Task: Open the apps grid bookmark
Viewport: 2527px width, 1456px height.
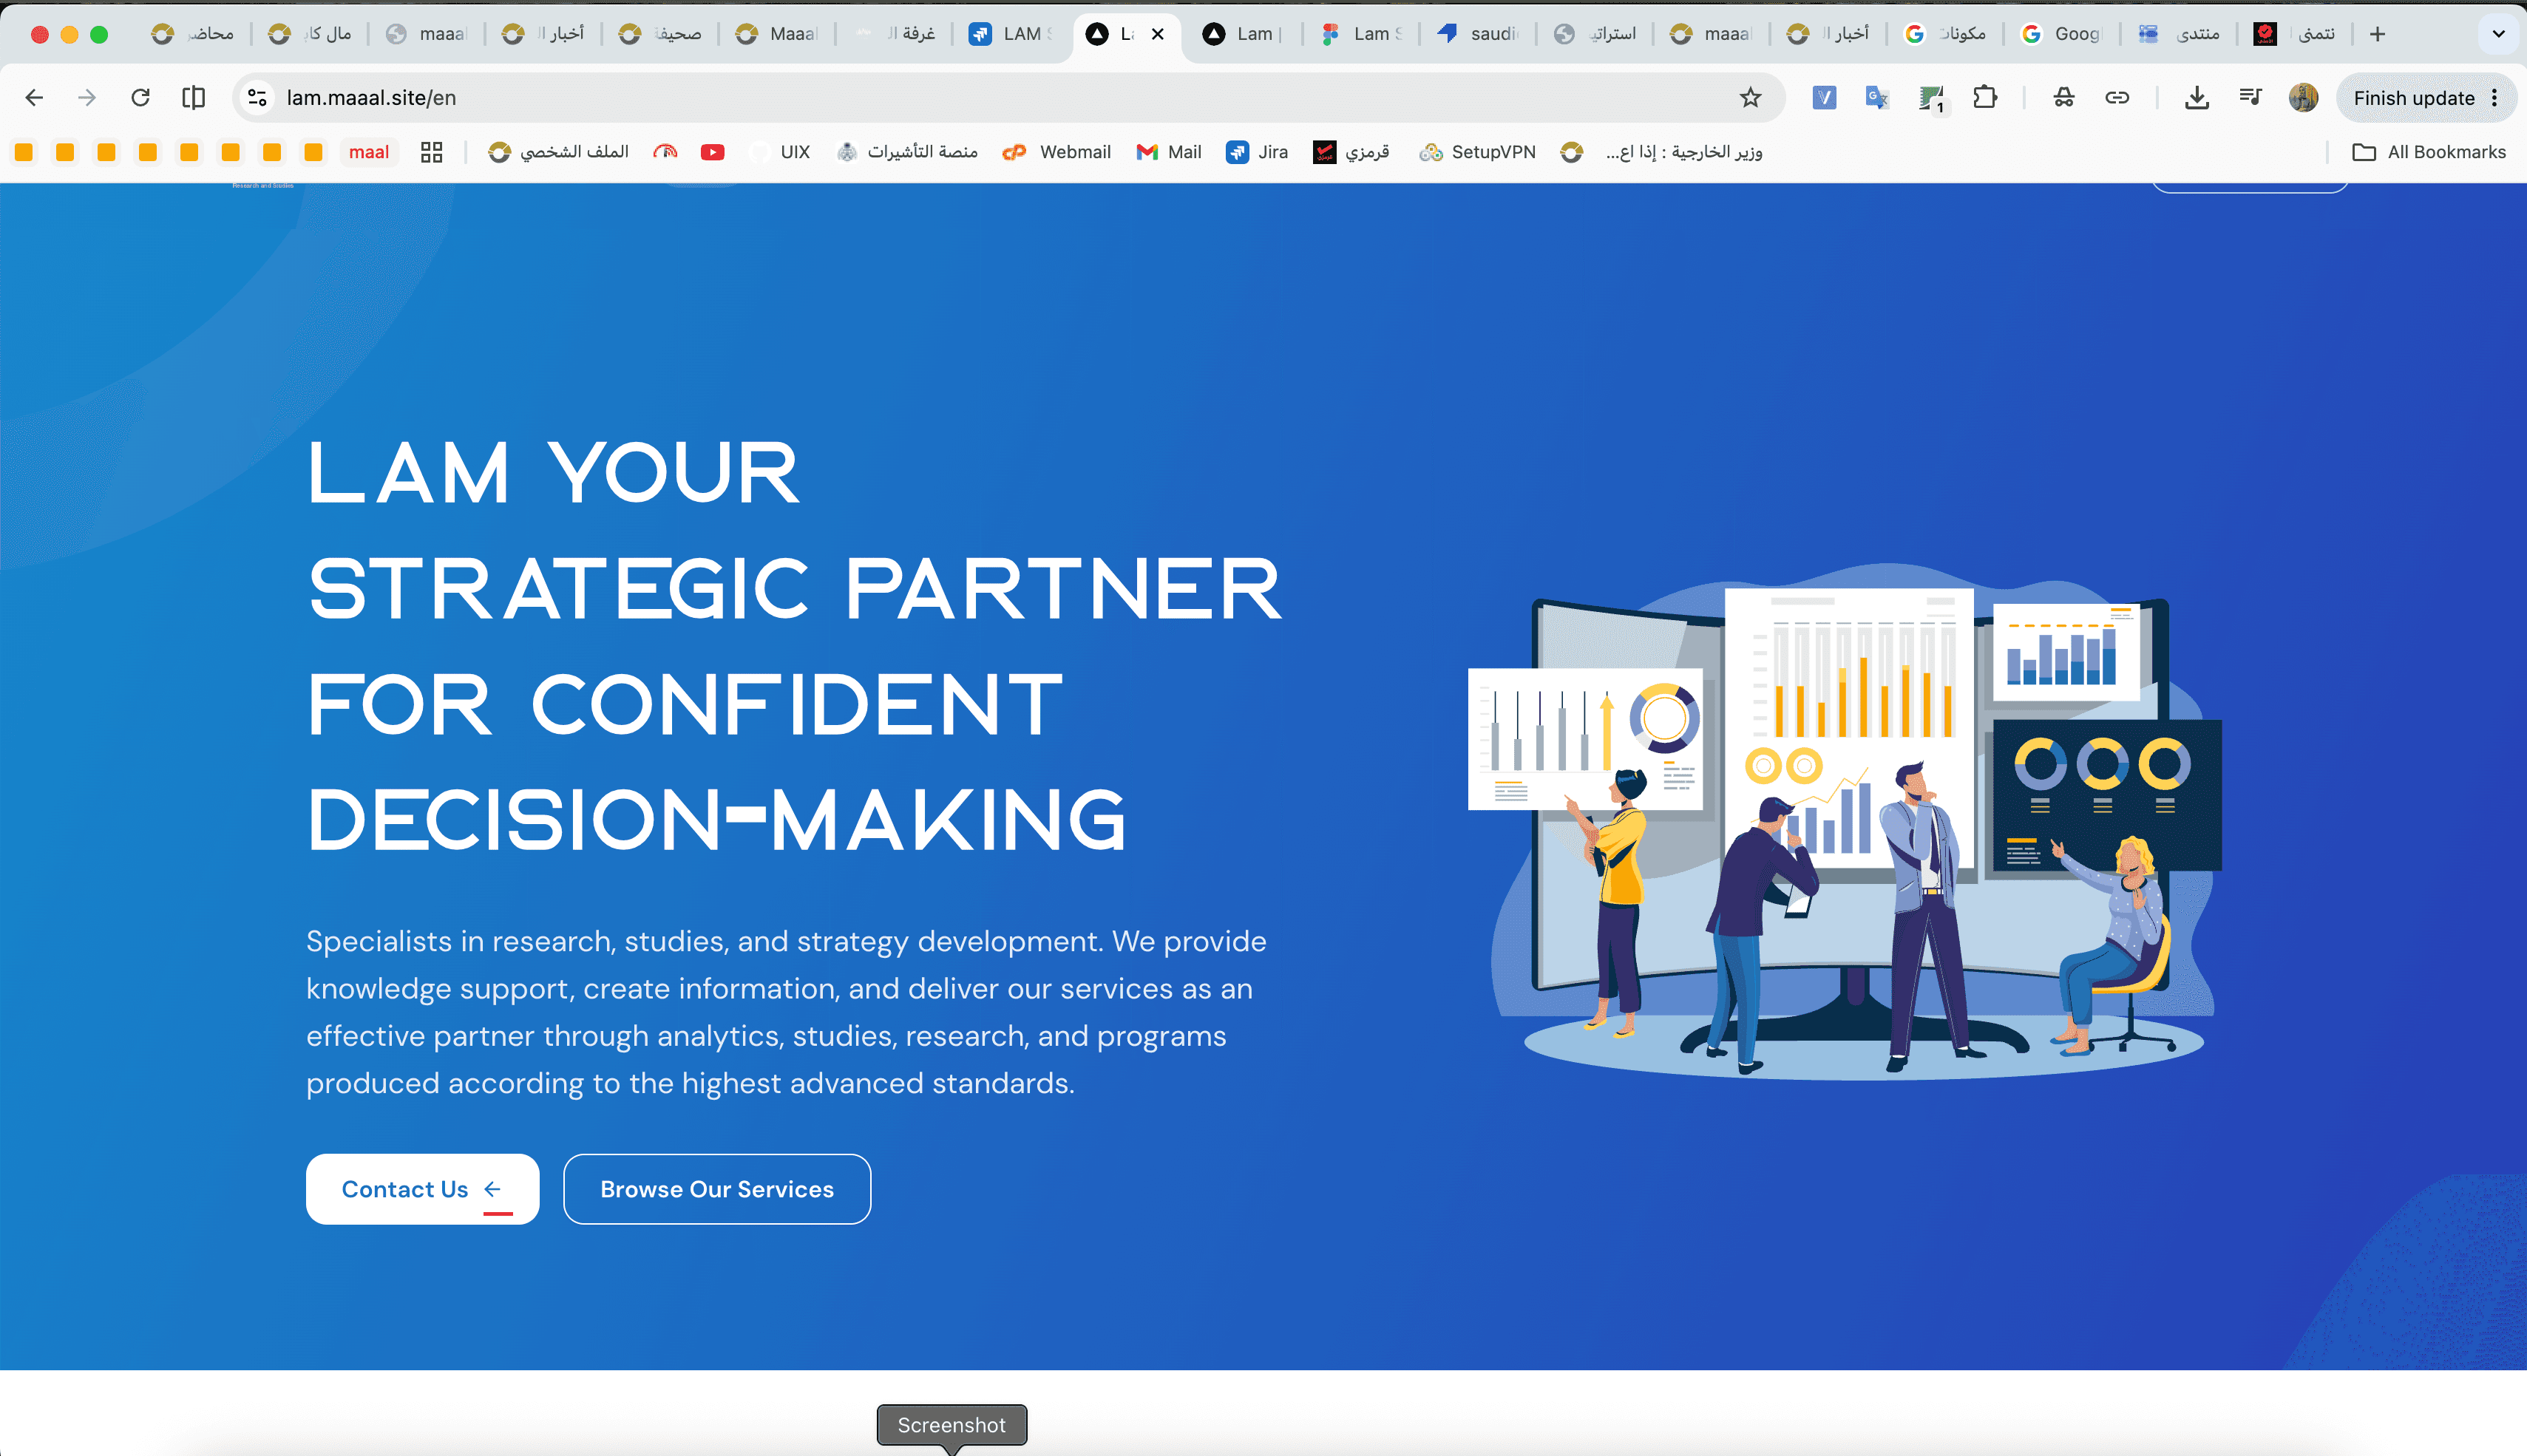Action: click(431, 152)
